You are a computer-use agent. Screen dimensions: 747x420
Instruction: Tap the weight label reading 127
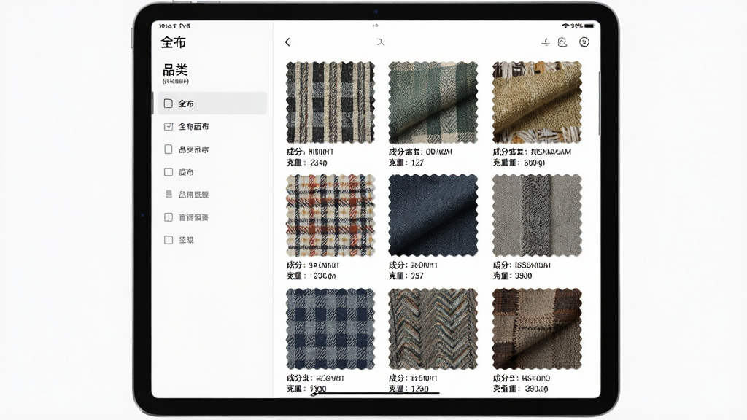[x=406, y=163]
